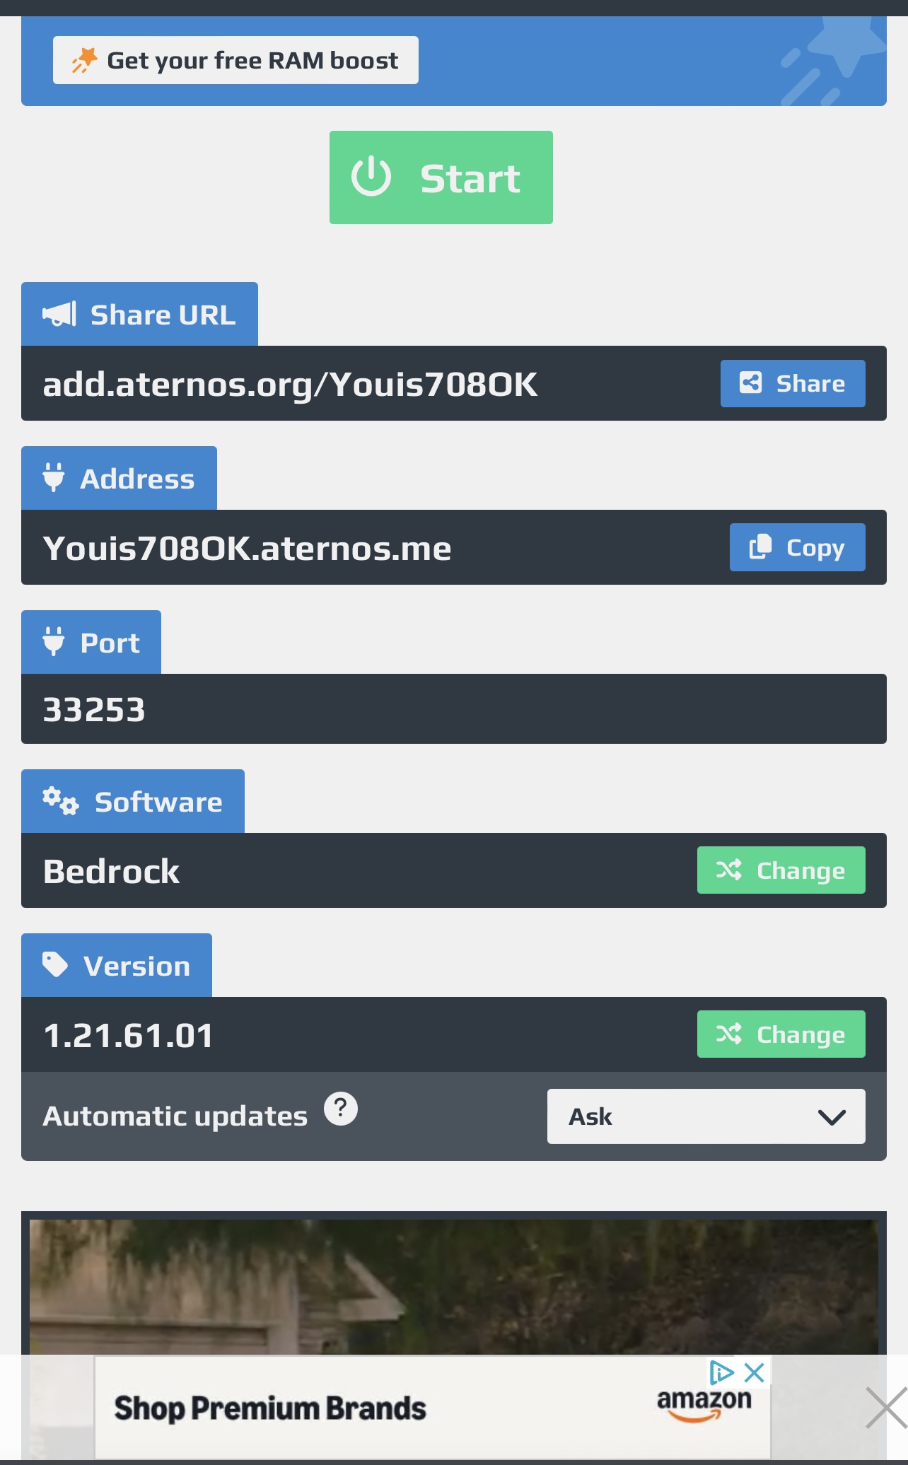This screenshot has width=908, height=1465.
Task: Click the plug icon beside Port
Action: [x=54, y=641]
